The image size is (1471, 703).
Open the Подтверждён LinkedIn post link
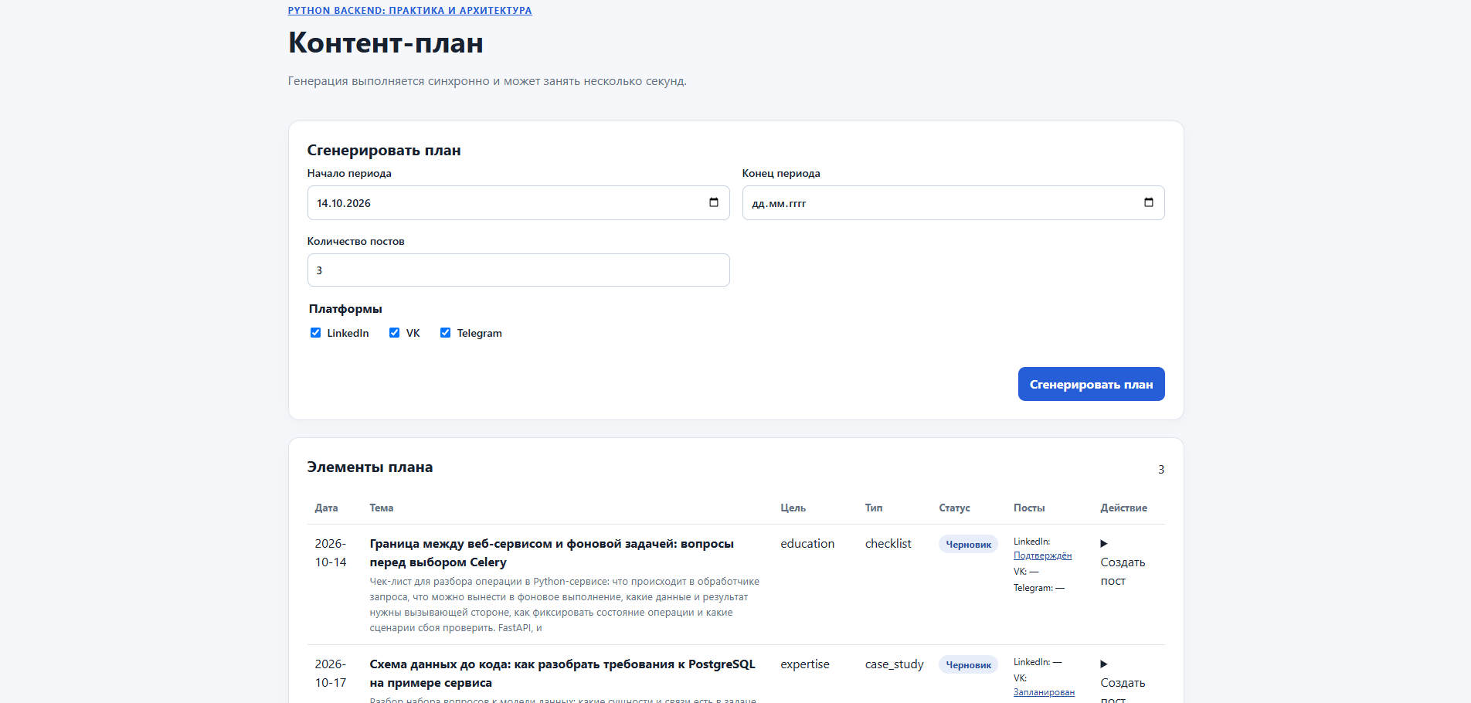(1042, 556)
